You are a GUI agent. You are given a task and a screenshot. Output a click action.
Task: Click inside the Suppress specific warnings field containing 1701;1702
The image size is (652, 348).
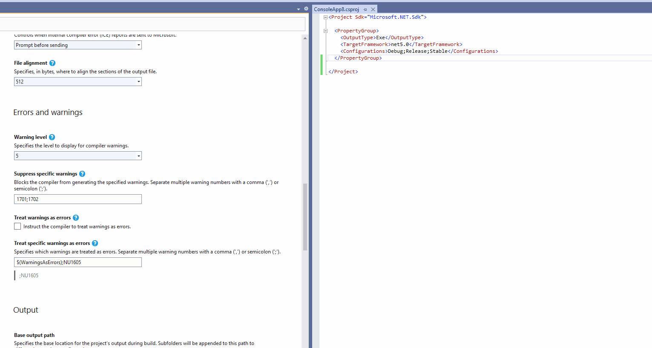point(78,199)
